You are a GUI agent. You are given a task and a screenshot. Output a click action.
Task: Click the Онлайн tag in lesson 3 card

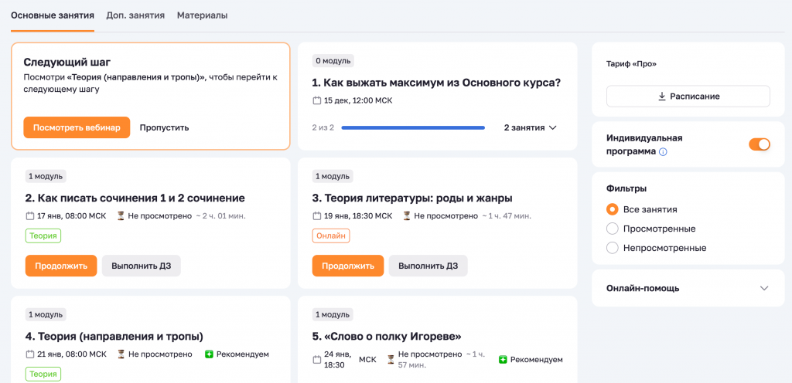pos(331,236)
